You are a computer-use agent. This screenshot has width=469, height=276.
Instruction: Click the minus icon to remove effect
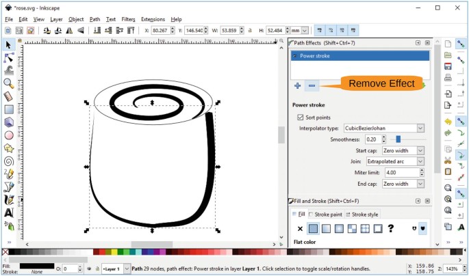point(312,85)
